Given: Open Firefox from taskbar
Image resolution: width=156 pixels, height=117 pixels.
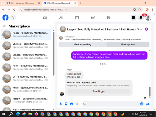Looking at the screenshot, I should [36, 114].
